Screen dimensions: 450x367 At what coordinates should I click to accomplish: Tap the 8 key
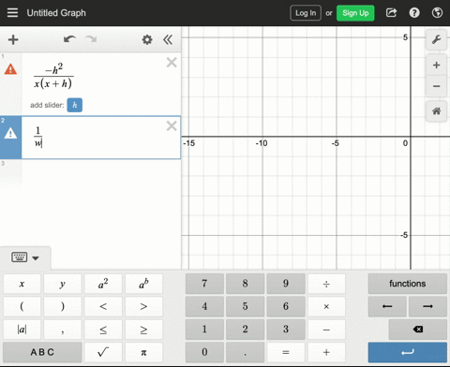(245, 284)
